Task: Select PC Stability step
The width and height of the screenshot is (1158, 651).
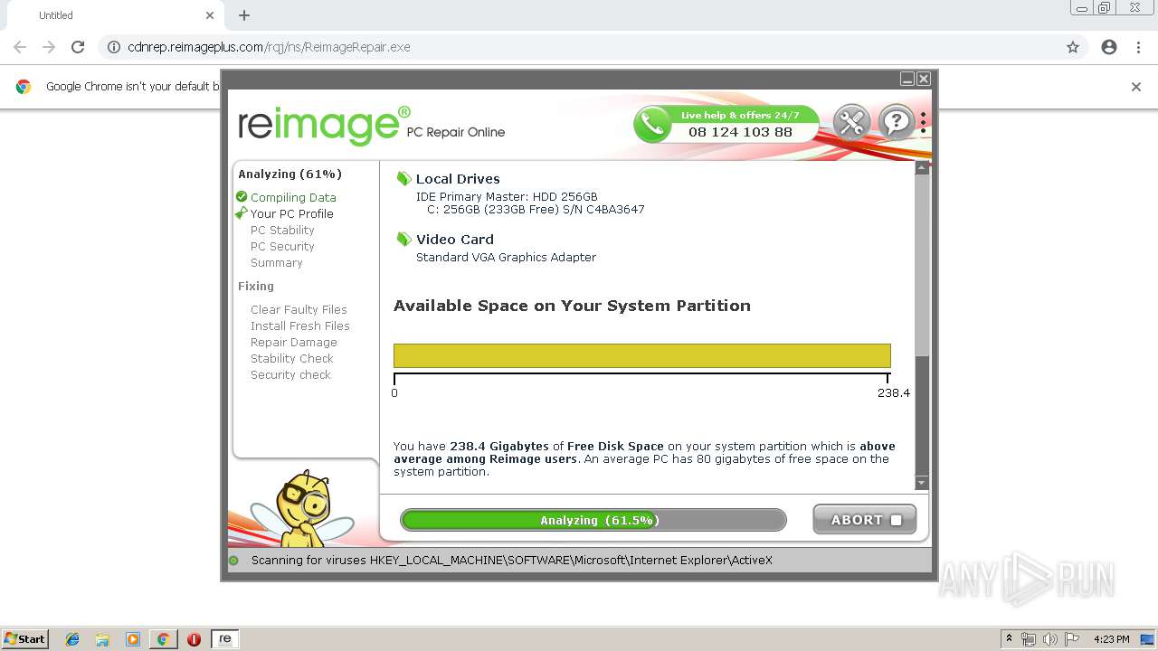Action: point(282,230)
